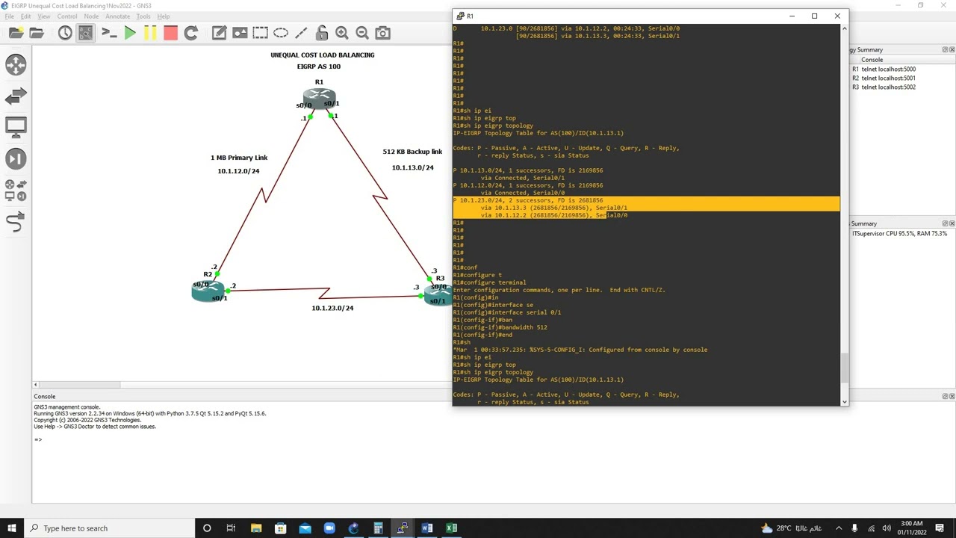Select R2 telnet localhost:5001 in summary
This screenshot has width=956, height=538.
pyautogui.click(x=884, y=78)
